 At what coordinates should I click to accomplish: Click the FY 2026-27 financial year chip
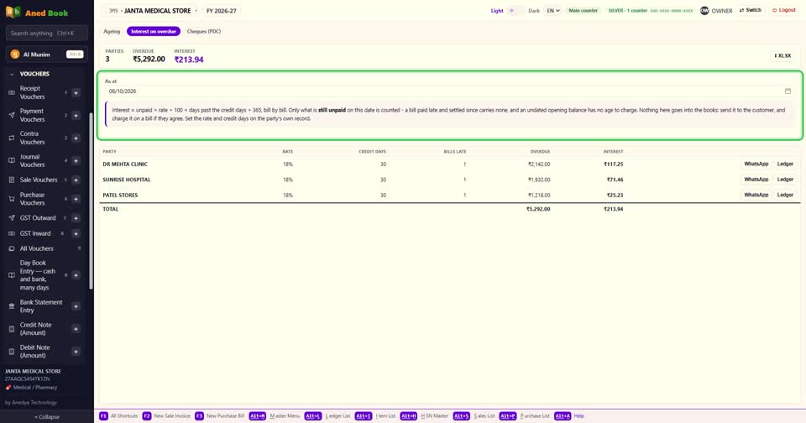[222, 10]
